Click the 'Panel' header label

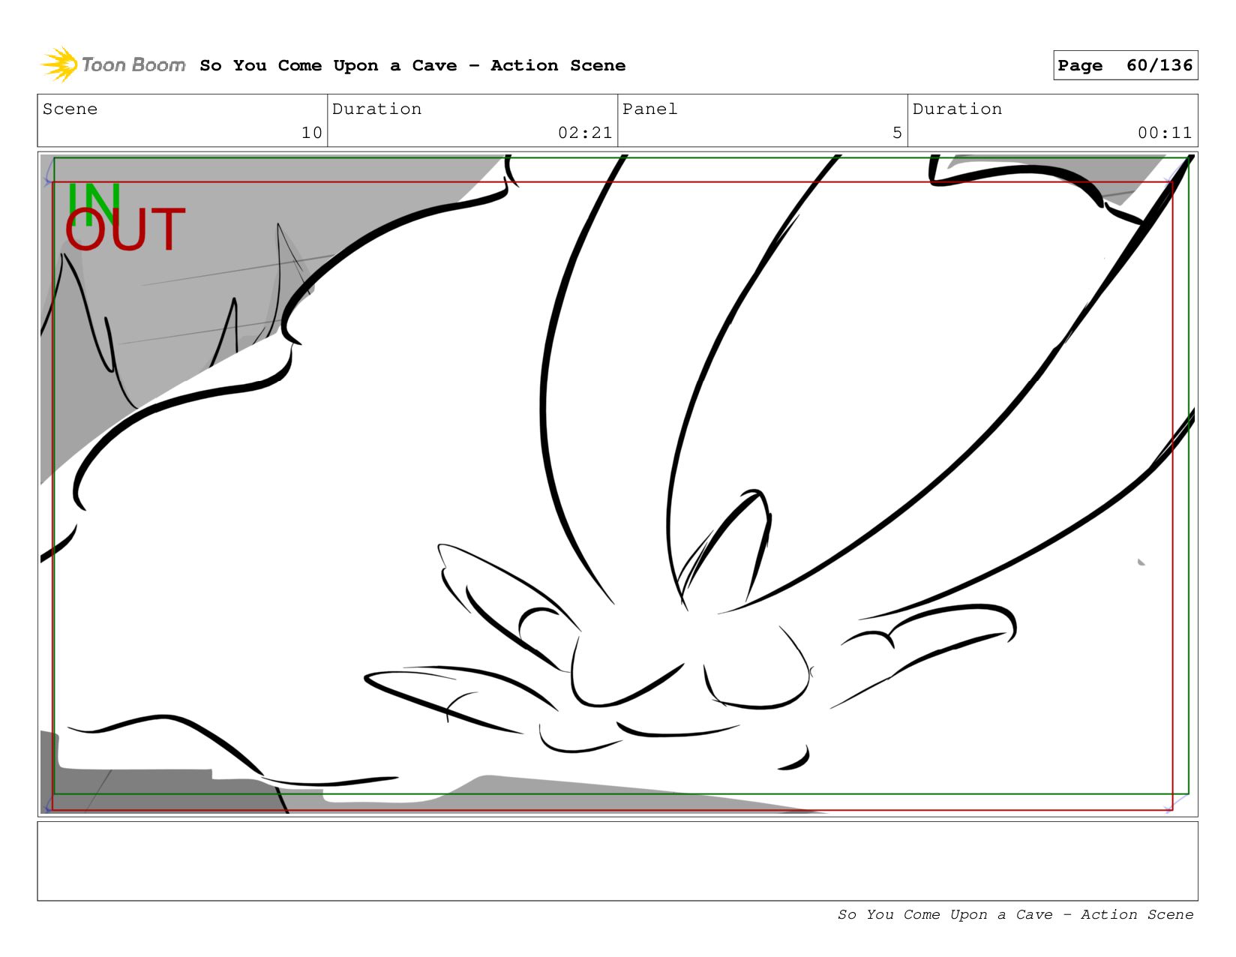coord(649,109)
